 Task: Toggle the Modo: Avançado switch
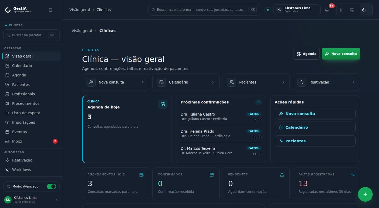pyautogui.click(x=52, y=186)
